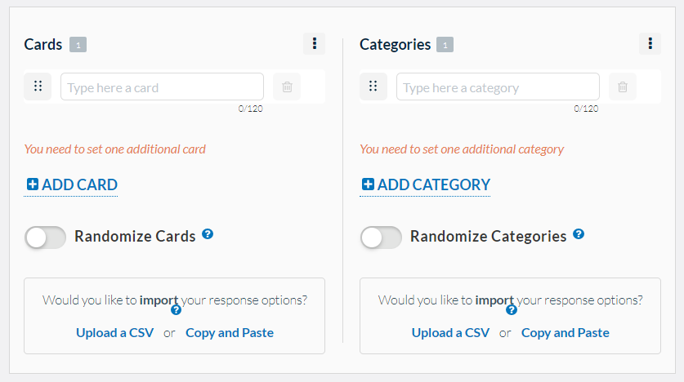The width and height of the screenshot is (684, 382).
Task: Click the card row trash icon
Action: (x=287, y=87)
